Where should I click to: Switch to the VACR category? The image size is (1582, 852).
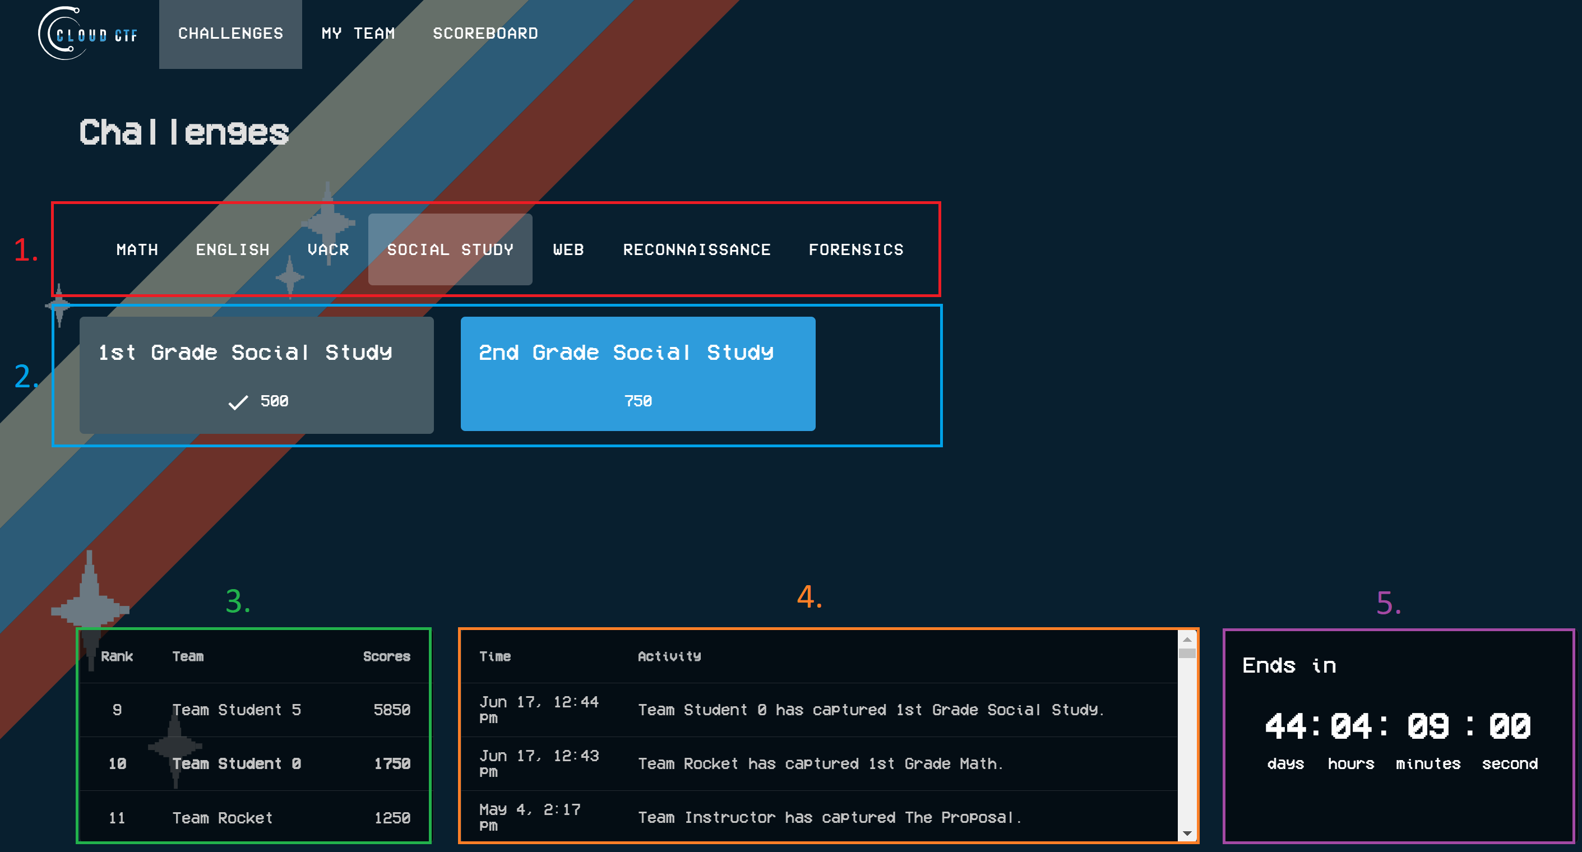tap(328, 249)
